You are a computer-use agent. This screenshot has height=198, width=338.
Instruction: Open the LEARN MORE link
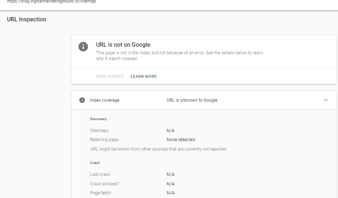[x=144, y=77]
